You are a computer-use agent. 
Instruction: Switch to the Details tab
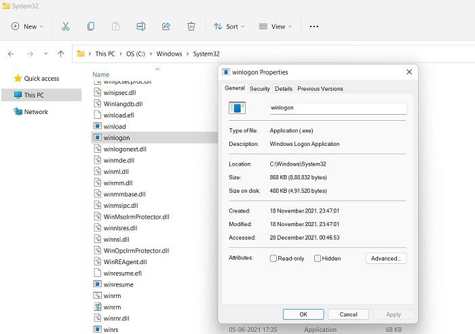tap(284, 88)
